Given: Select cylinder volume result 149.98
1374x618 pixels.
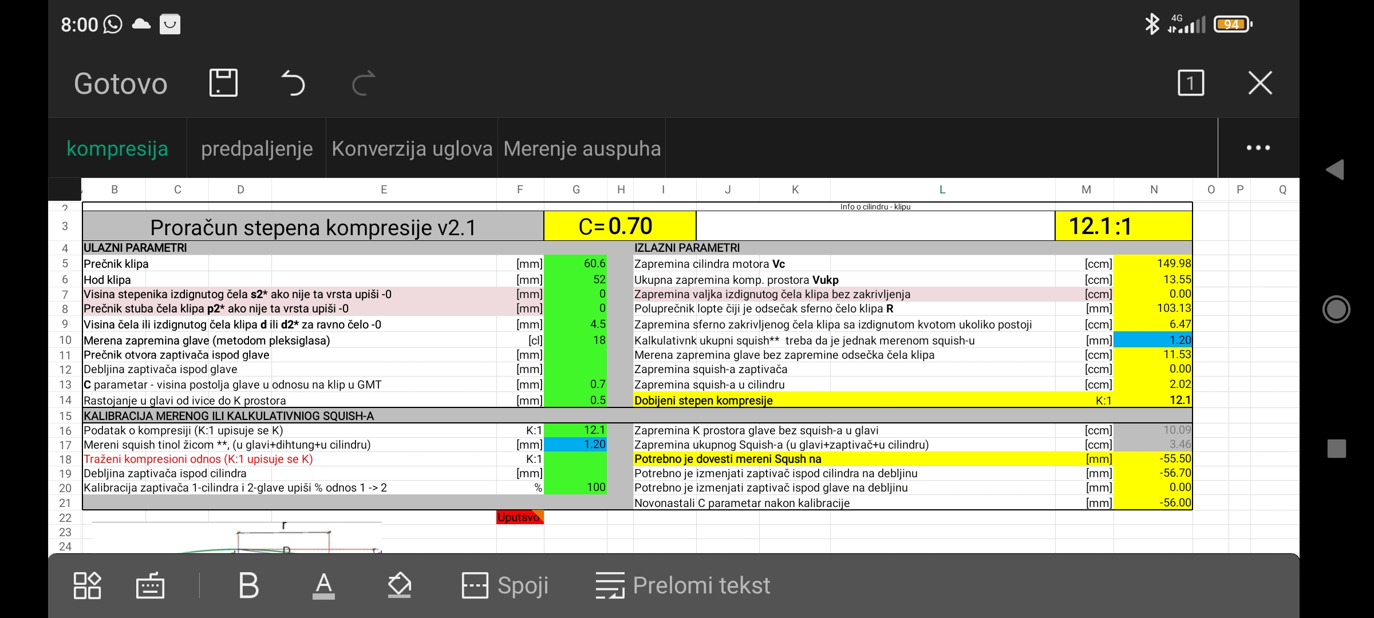Looking at the screenshot, I should 1153,263.
